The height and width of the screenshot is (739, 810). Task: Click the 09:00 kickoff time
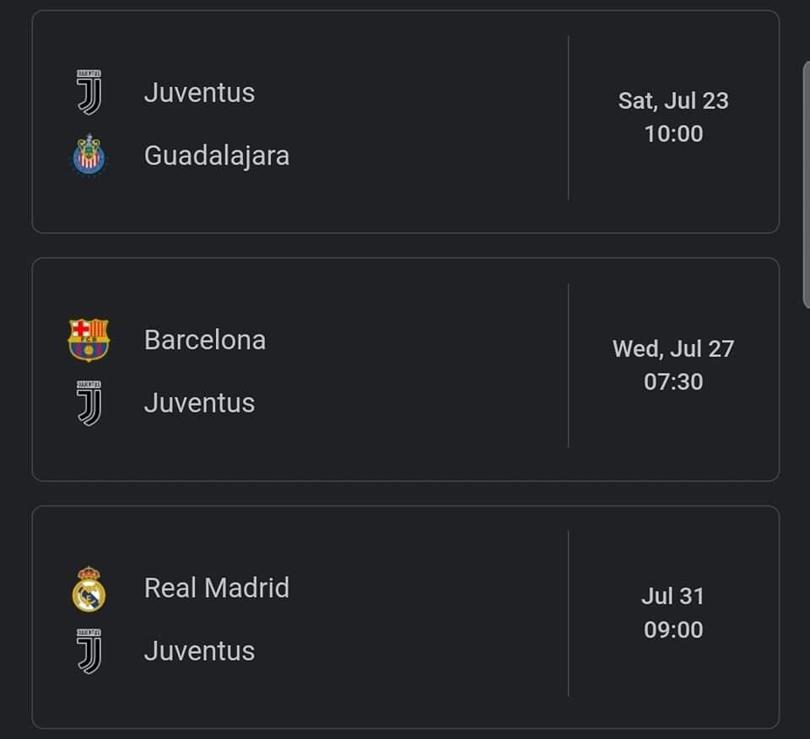pos(672,629)
